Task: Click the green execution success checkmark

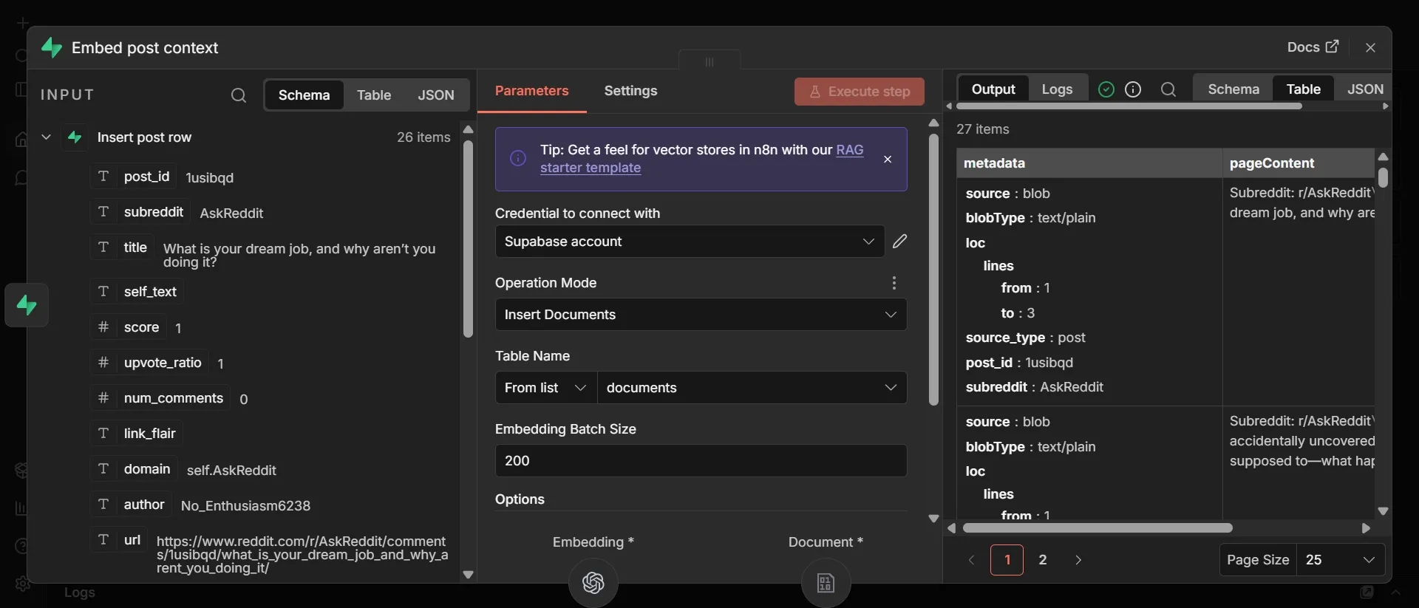Action: (1106, 89)
